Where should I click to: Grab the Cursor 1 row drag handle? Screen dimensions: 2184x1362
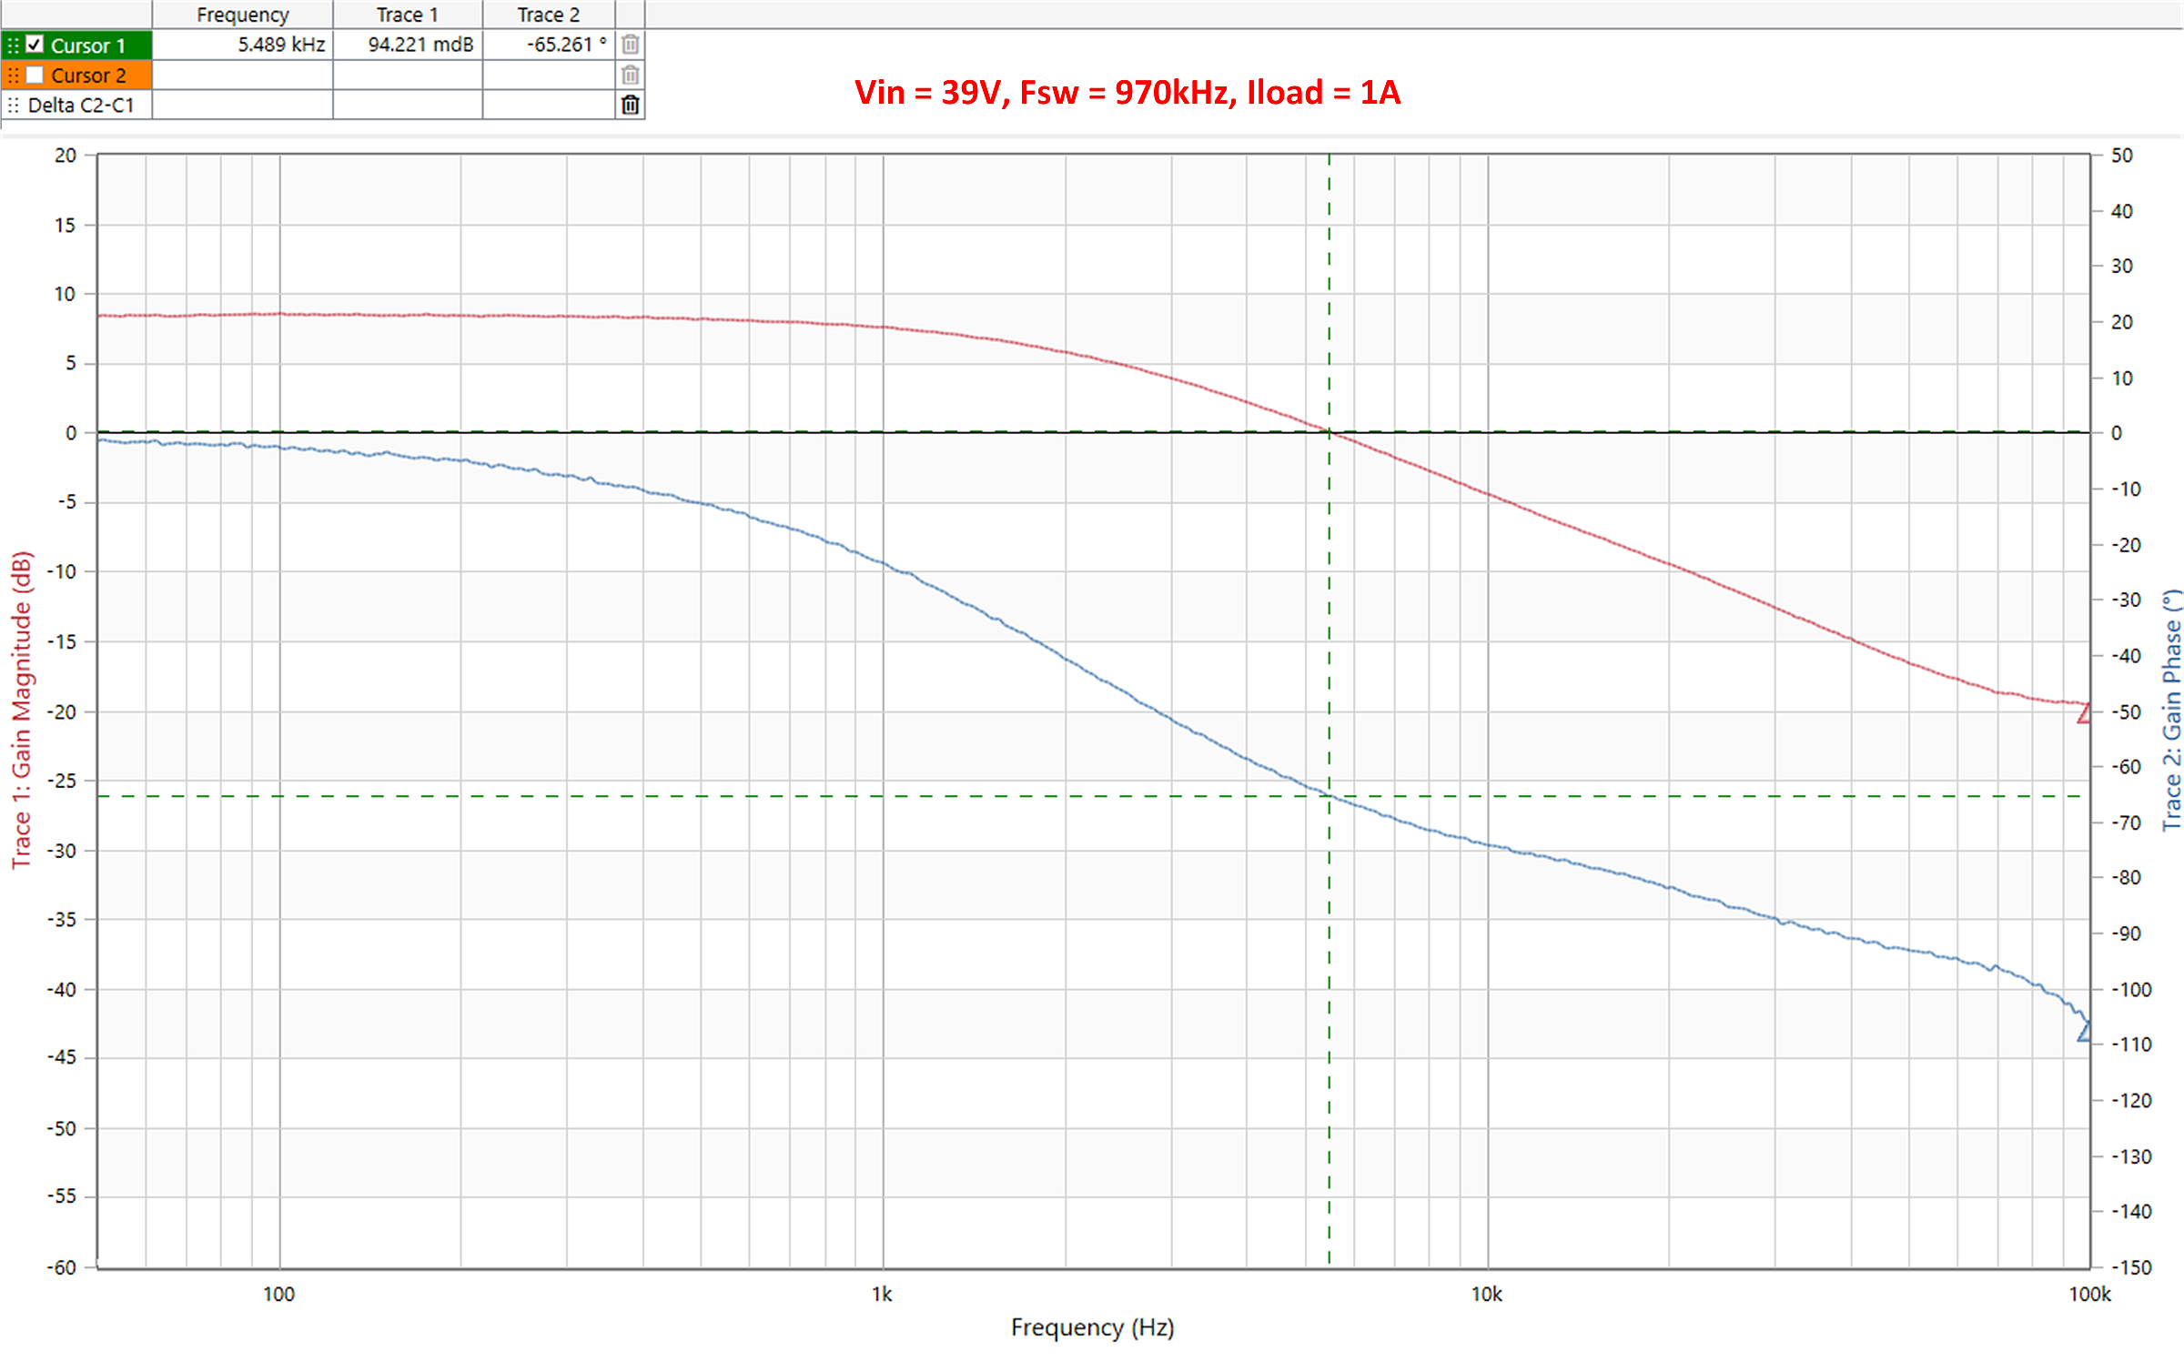point(13,45)
